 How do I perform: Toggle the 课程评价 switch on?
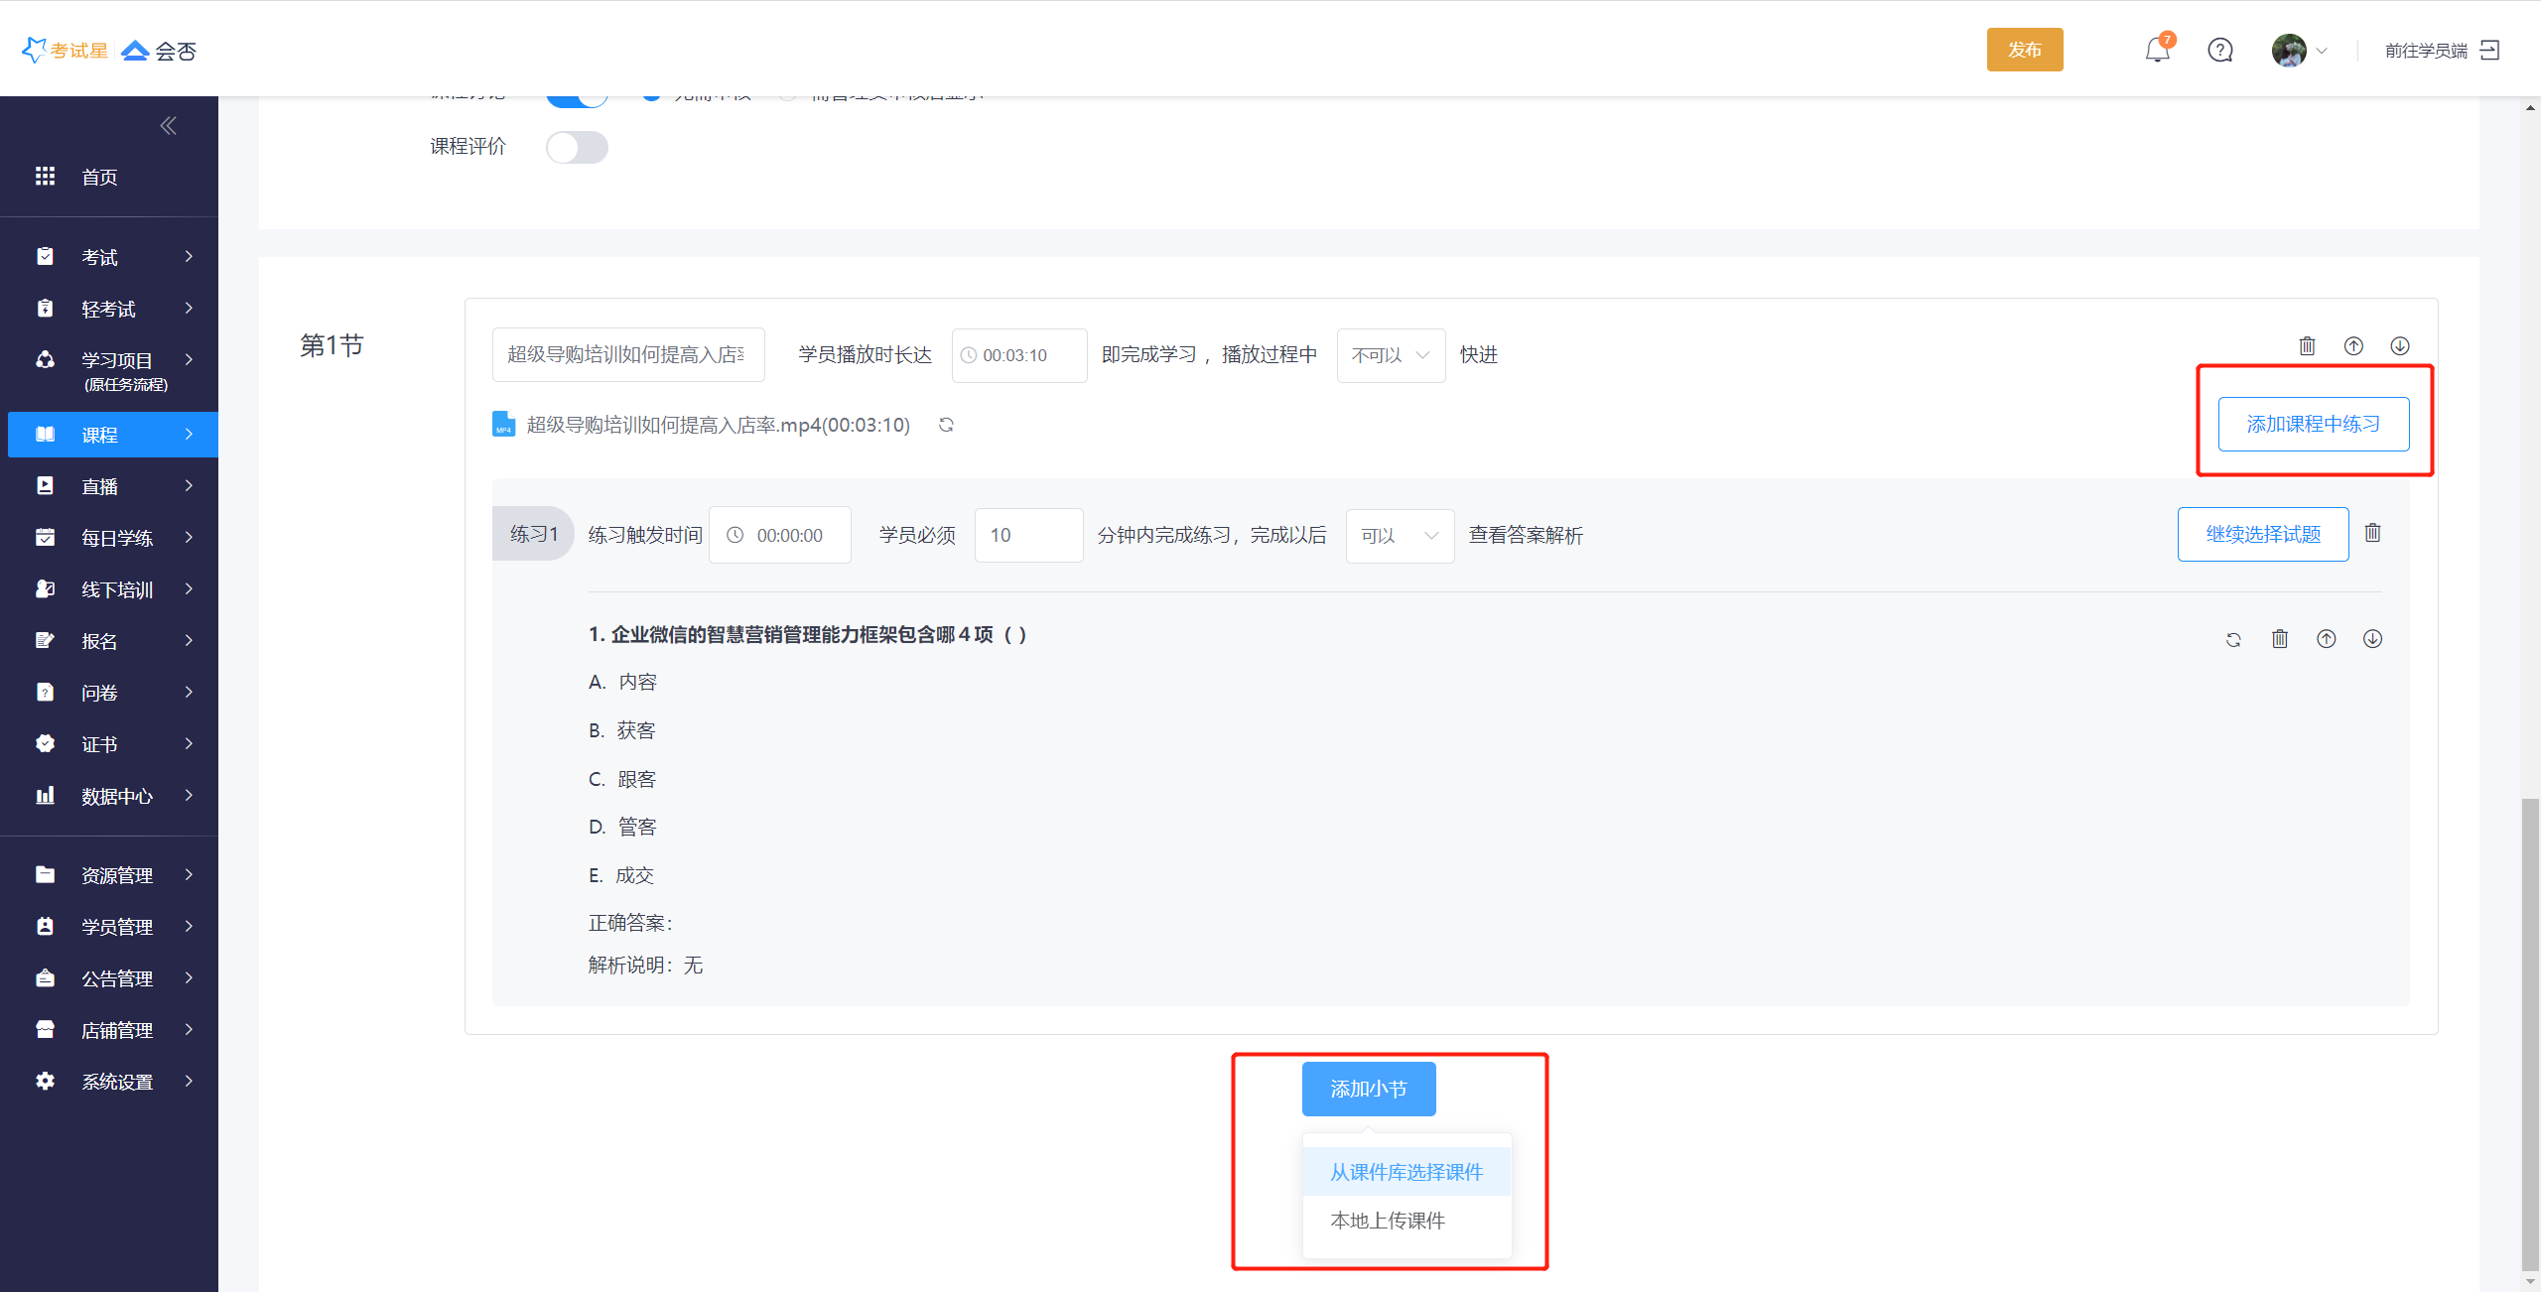pyautogui.click(x=577, y=147)
